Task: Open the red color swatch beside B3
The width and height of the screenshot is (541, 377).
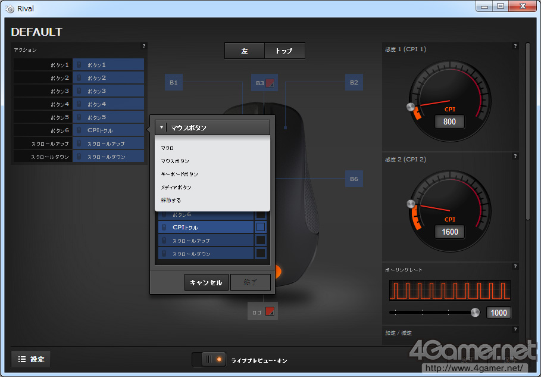Action: coord(270,83)
